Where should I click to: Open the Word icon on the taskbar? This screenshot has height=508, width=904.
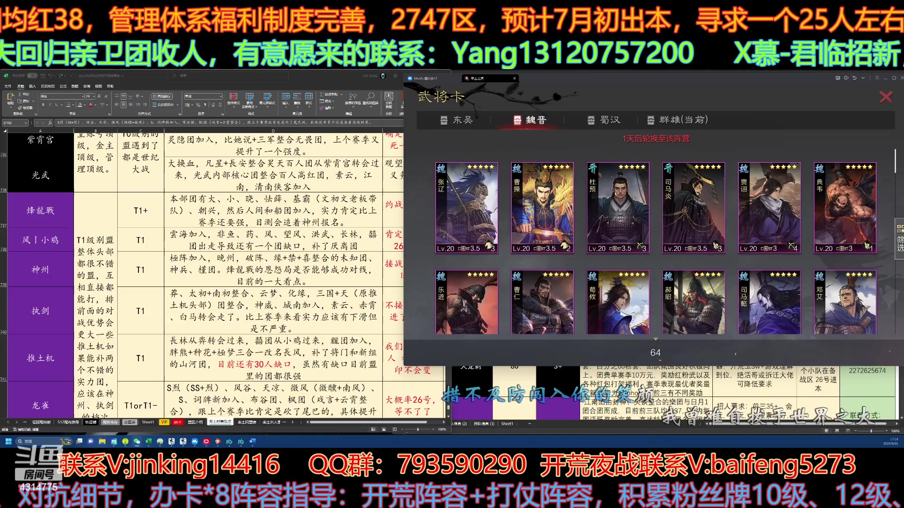(x=252, y=441)
